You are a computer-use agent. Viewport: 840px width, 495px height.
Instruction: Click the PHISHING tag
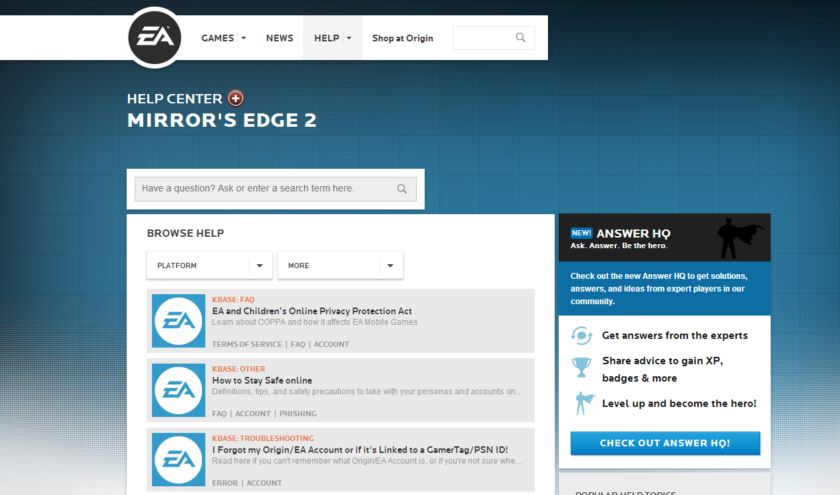tap(298, 414)
